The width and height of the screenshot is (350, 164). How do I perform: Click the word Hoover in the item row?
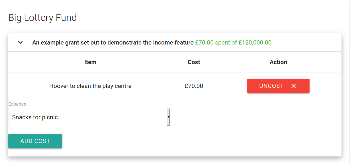point(59,86)
